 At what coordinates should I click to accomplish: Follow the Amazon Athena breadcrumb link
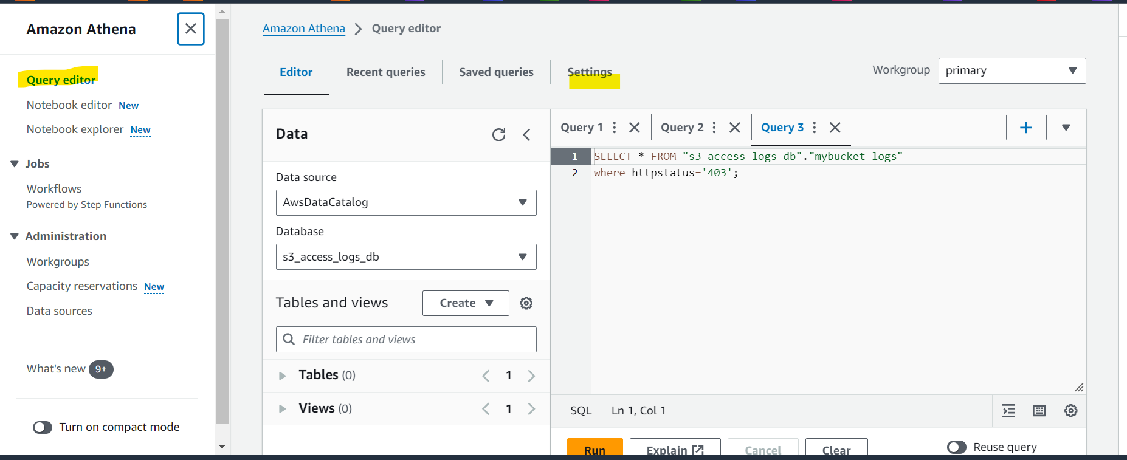click(x=304, y=29)
